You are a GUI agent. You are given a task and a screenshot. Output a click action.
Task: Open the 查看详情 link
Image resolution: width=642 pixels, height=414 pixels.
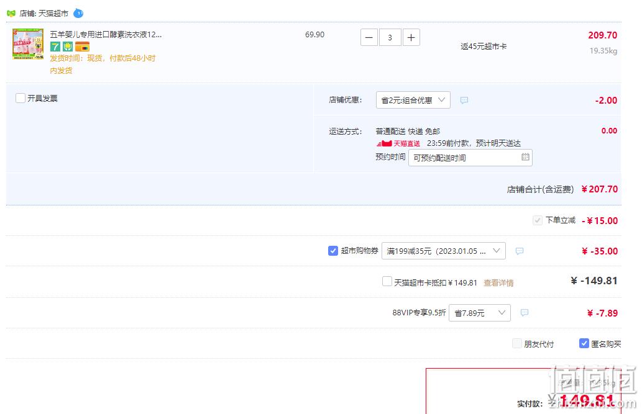coord(498,282)
